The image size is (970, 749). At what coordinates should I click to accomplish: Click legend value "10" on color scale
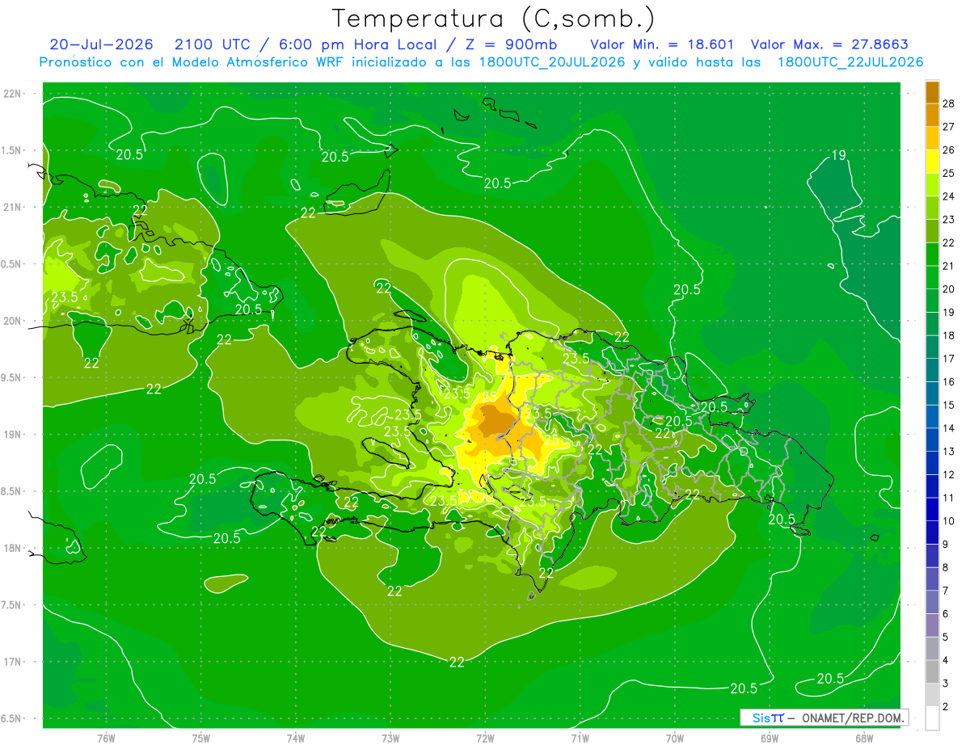[x=950, y=521]
